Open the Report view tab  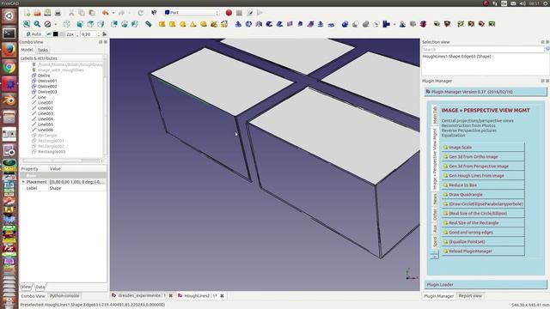(x=470, y=296)
